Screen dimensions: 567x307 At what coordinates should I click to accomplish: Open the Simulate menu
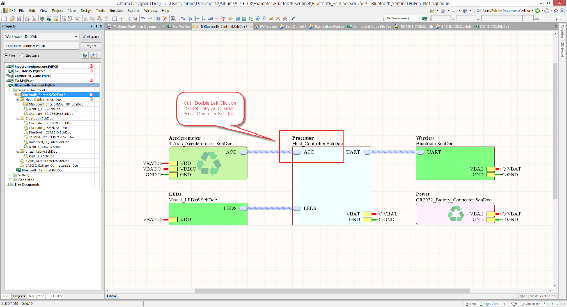click(x=116, y=11)
